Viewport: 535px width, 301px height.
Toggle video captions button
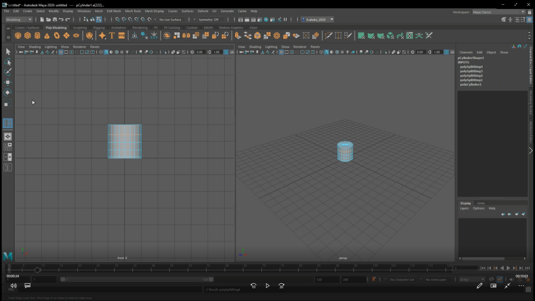coord(28,286)
